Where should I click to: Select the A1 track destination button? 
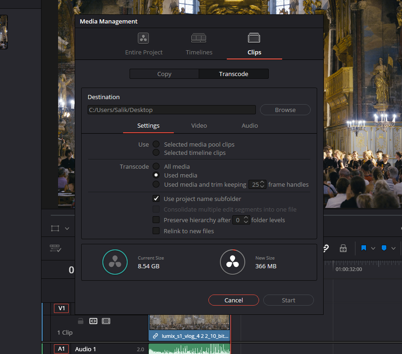pyautogui.click(x=61, y=349)
